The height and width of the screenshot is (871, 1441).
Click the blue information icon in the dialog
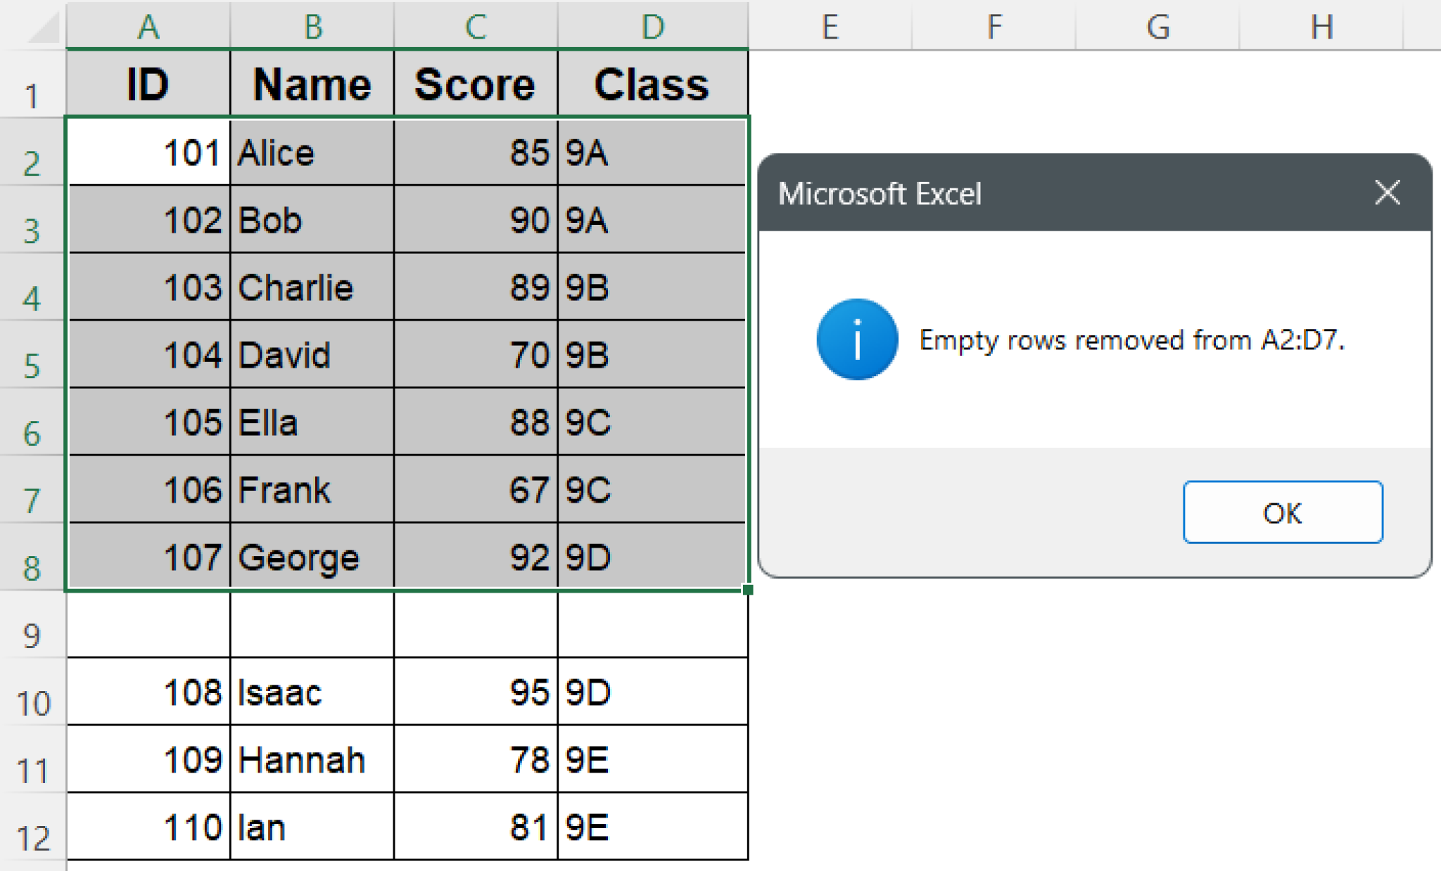(x=856, y=340)
